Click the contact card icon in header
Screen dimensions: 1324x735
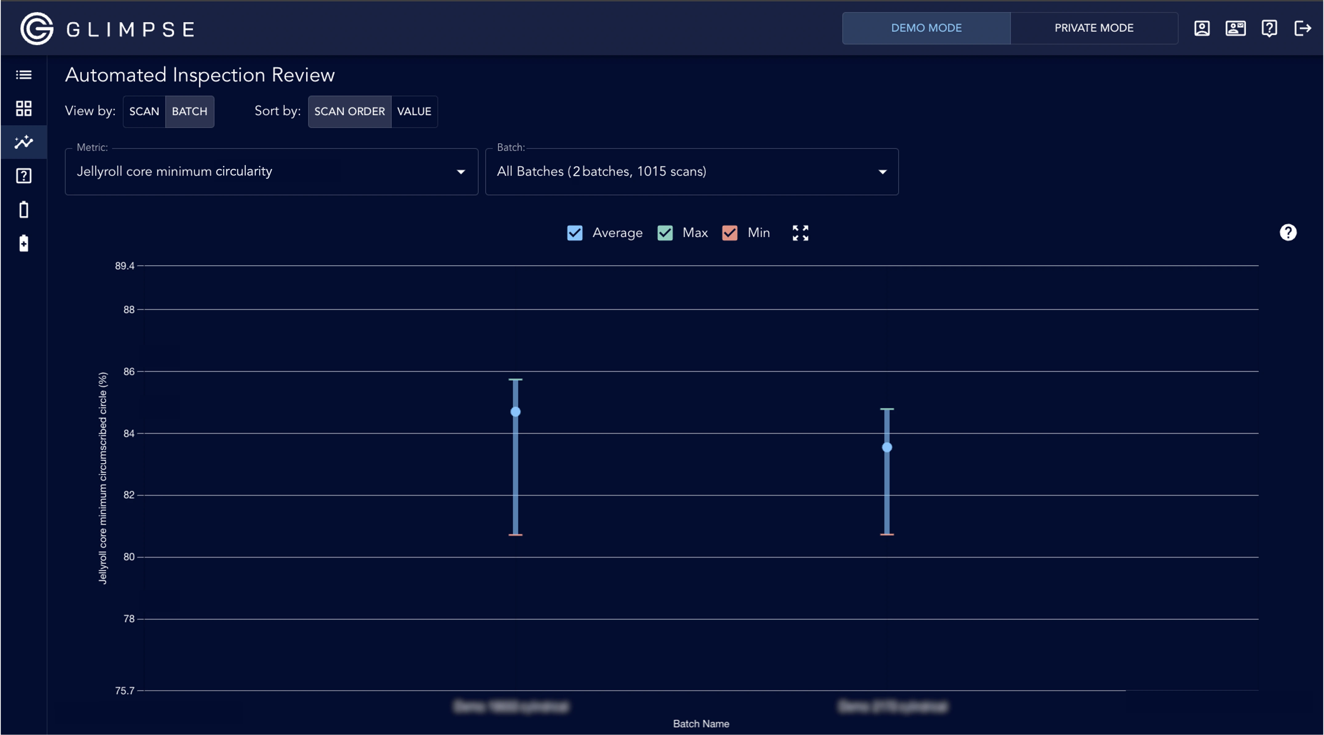pyautogui.click(x=1235, y=28)
